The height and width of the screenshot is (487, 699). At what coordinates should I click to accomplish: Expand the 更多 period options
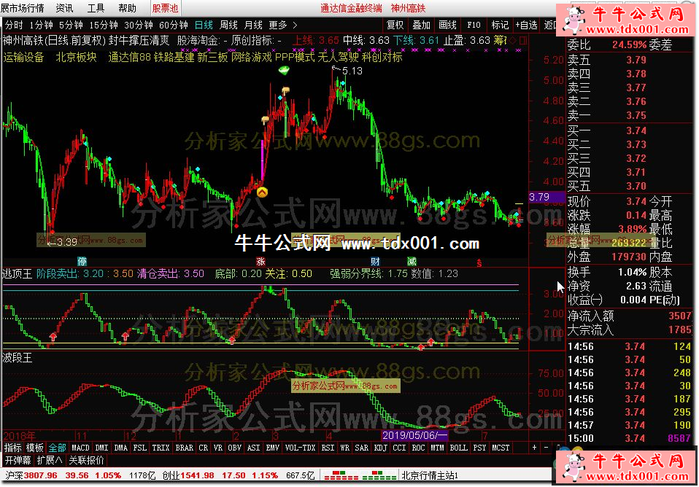(x=282, y=25)
